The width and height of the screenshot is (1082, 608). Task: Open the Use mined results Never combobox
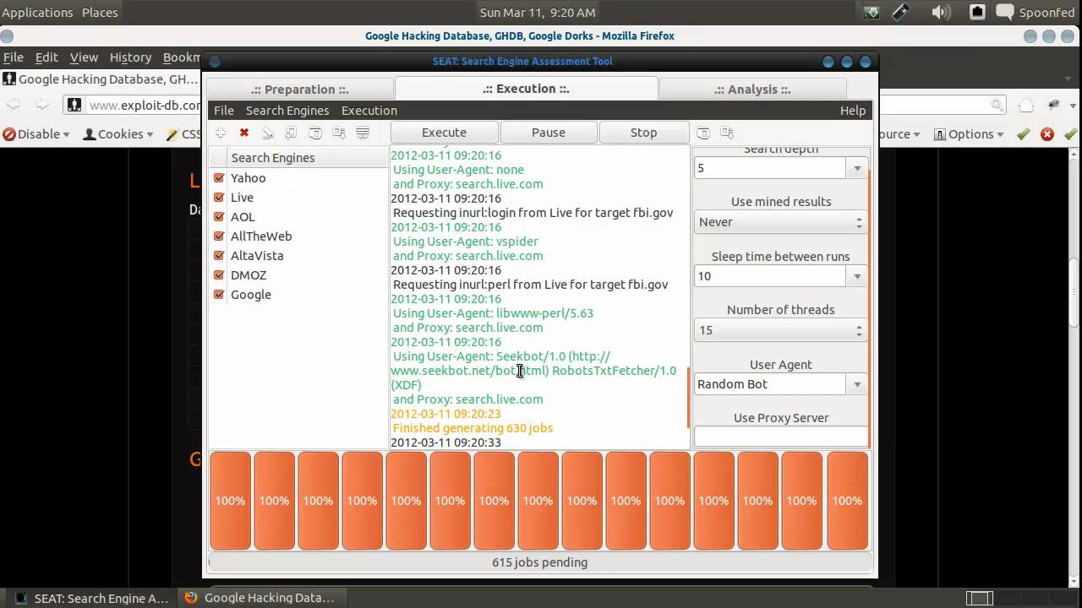[x=780, y=222]
